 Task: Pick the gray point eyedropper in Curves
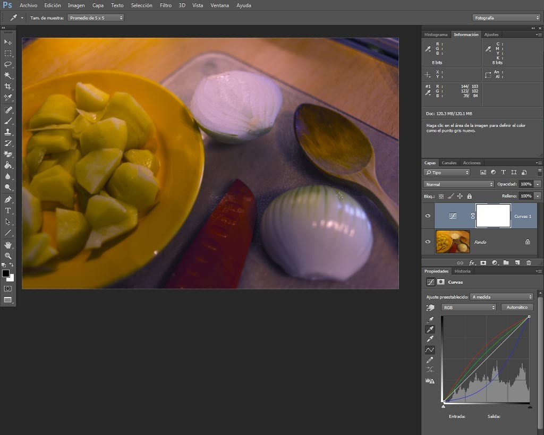tap(430, 329)
